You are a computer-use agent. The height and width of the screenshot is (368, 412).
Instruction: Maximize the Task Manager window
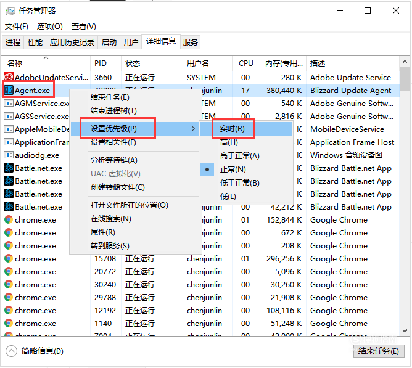coord(368,10)
